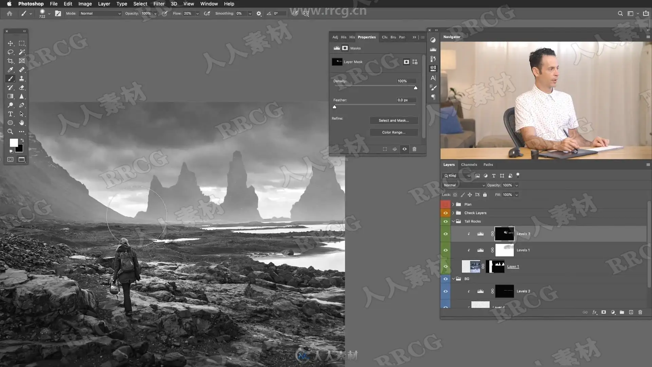Switch to the Channels tab

pos(469,164)
